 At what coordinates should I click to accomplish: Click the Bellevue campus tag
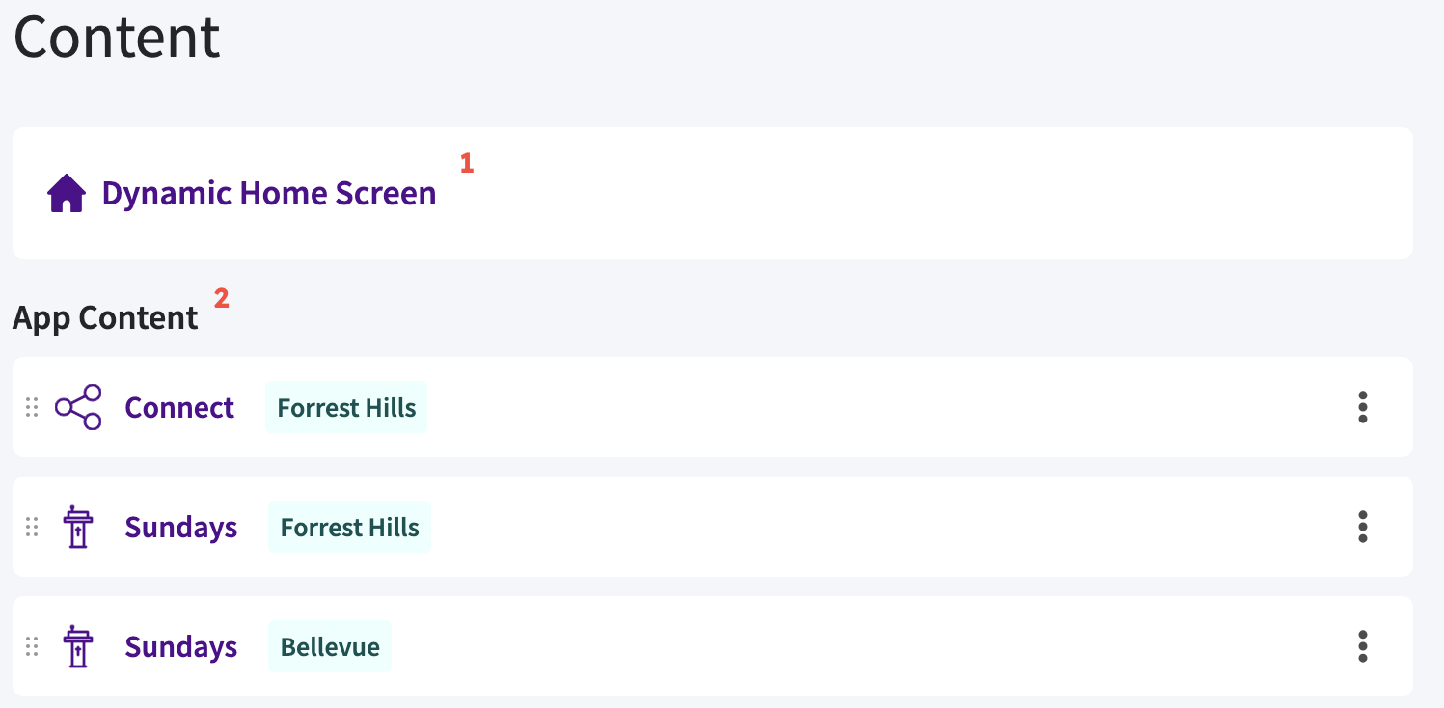[x=330, y=646]
